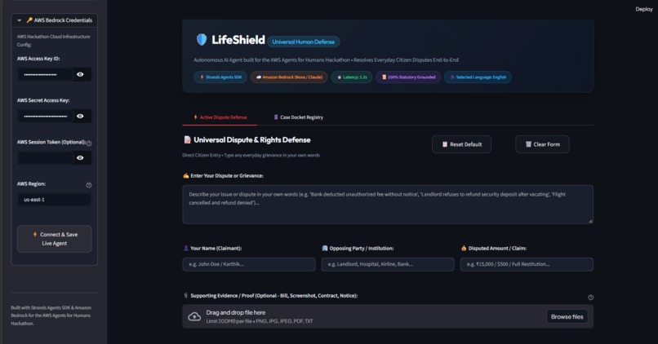Image resolution: width=658 pixels, height=344 pixels.
Task: Click the Selected Language: English badge
Action: click(x=478, y=77)
